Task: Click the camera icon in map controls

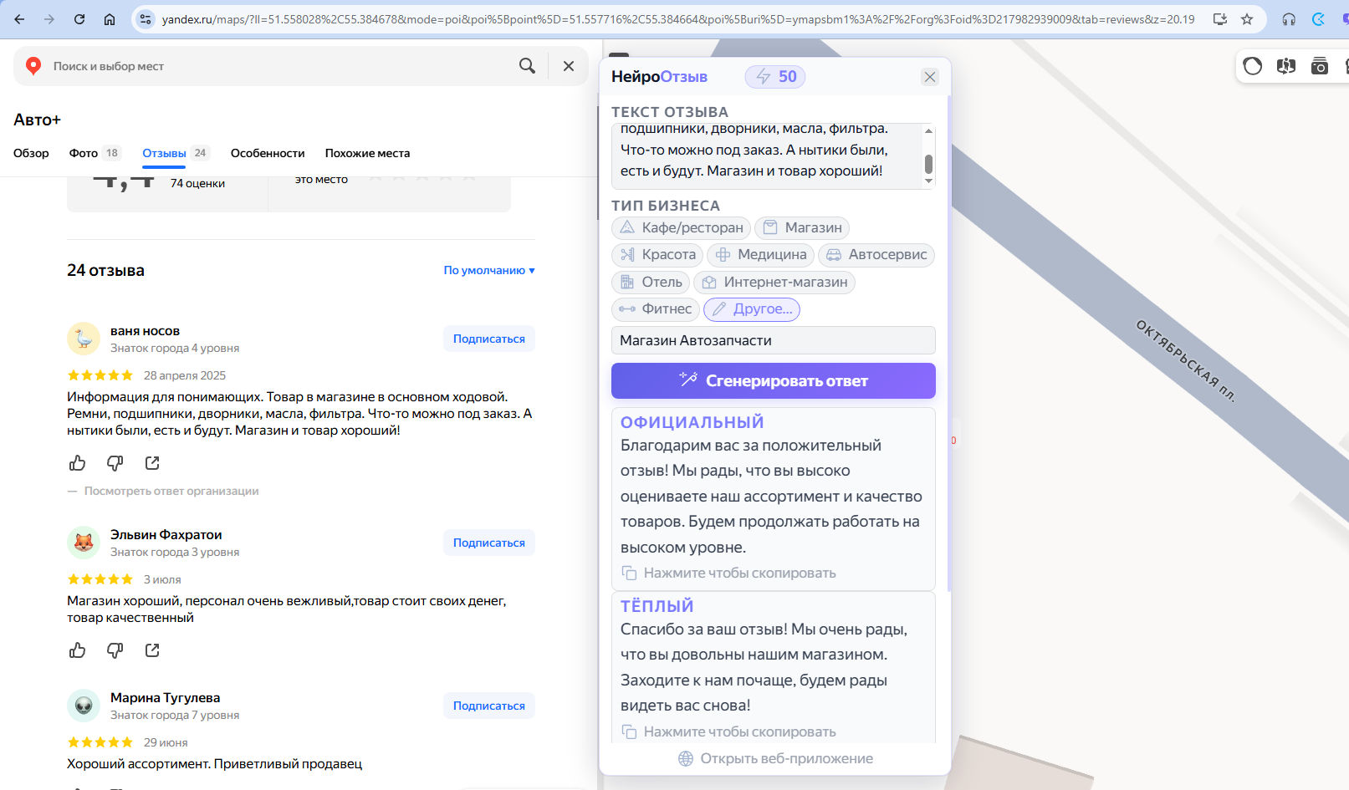Action: tap(1320, 66)
